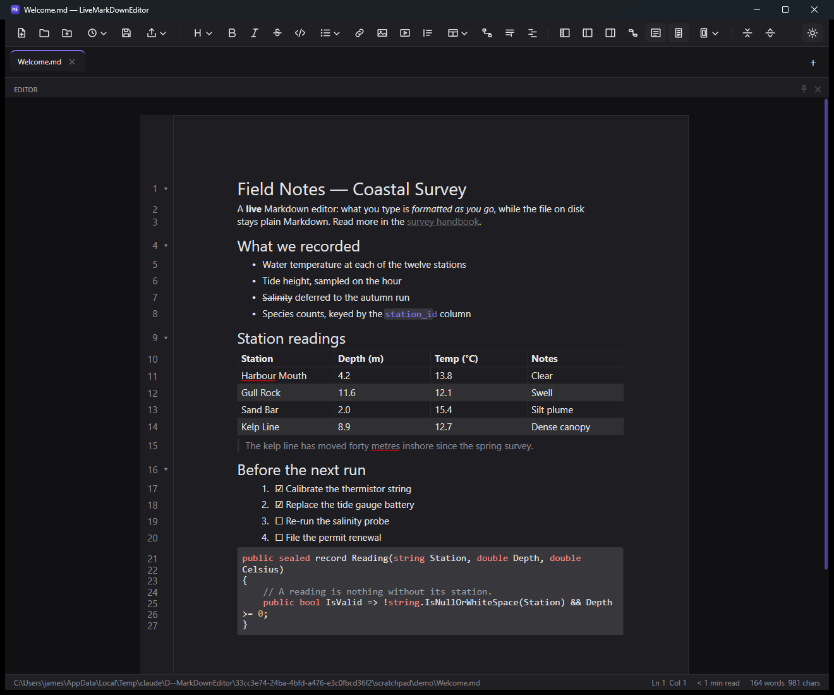Toggle the highlighted page view button

pyautogui.click(x=679, y=33)
